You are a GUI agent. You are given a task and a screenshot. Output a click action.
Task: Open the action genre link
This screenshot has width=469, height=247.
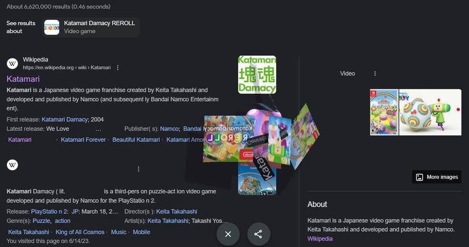[x=63, y=221]
